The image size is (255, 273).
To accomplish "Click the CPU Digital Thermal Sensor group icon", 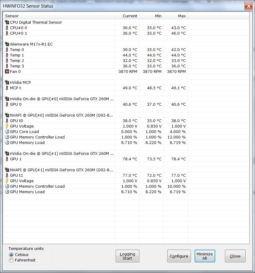I will [x=7, y=22].
